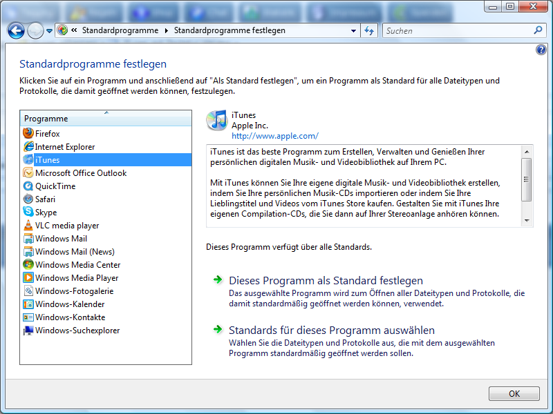
Task: Click 'Standards für dieses Programm auswählen'
Action: [332, 331]
